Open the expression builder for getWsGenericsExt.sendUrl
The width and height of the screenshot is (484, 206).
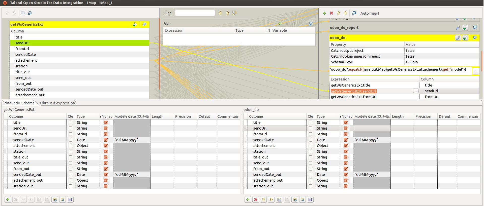(416, 91)
